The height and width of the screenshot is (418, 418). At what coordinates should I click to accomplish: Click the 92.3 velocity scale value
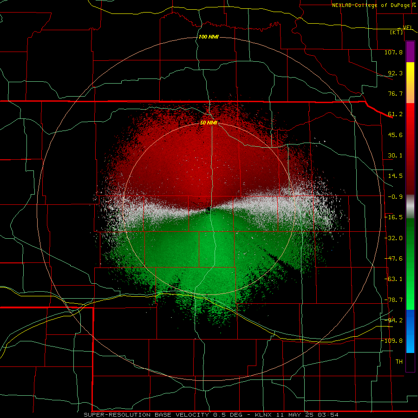coord(395,73)
